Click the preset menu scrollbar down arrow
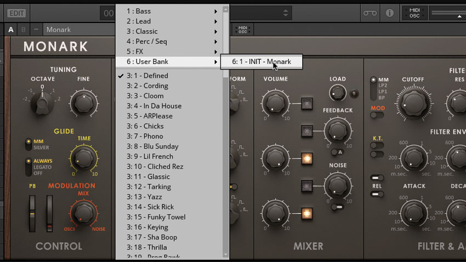The height and width of the screenshot is (262, 466). click(225, 255)
